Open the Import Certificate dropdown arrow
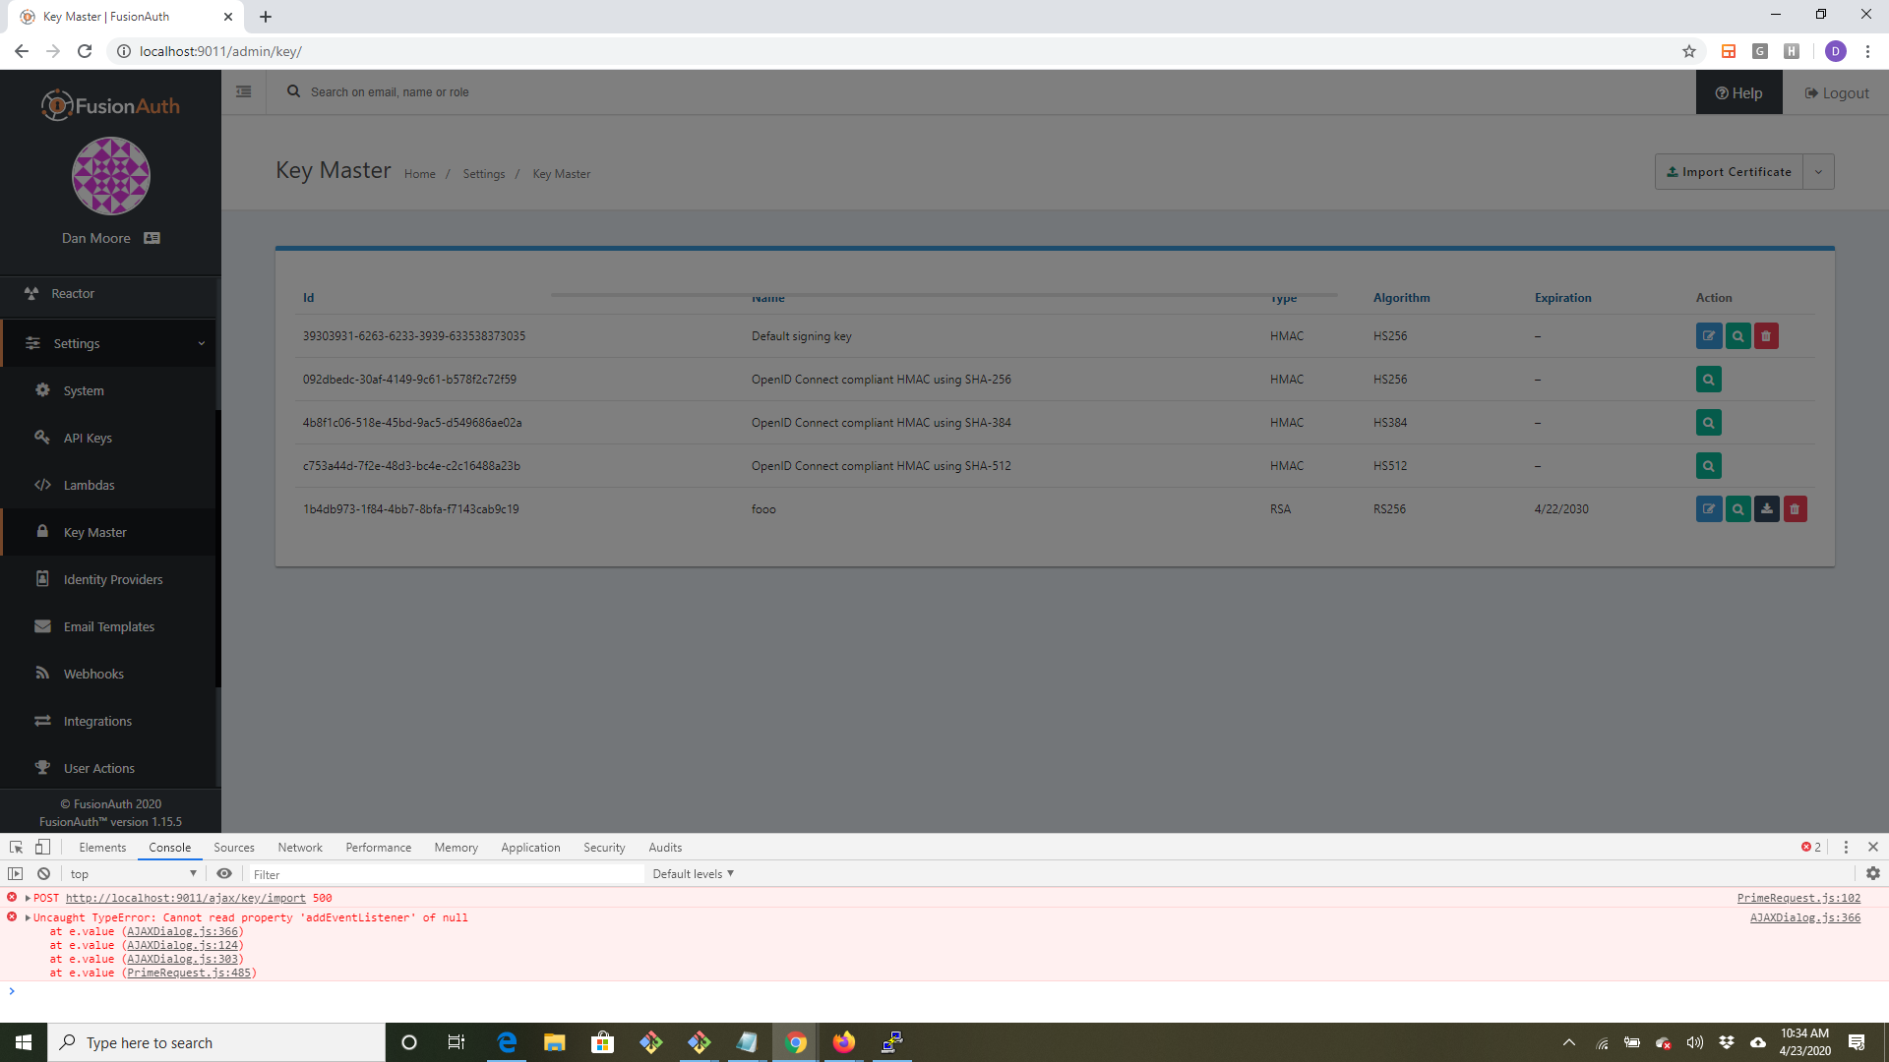Viewport: 1889px width, 1062px height. (1818, 171)
